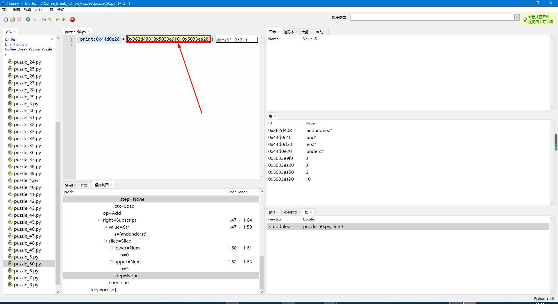Close the puzzle_50.py editor tab
558x304 pixels.
89,32
